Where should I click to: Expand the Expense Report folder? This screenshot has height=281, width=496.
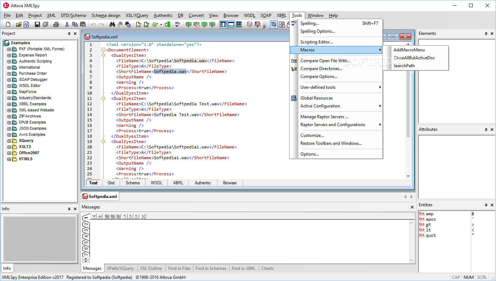tap(9, 55)
